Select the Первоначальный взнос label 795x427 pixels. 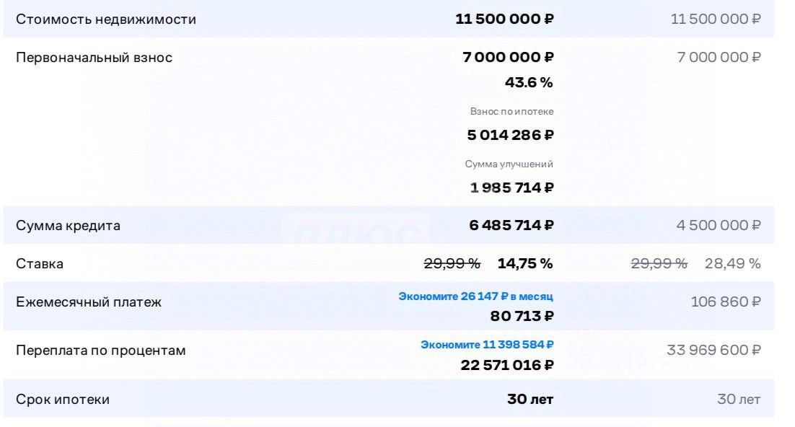click(95, 58)
